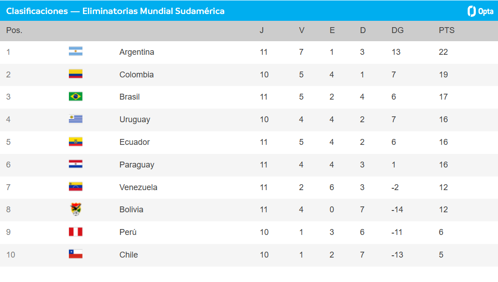498x282 pixels.
Task: Click the Venezuela flag icon
Action: point(76,186)
